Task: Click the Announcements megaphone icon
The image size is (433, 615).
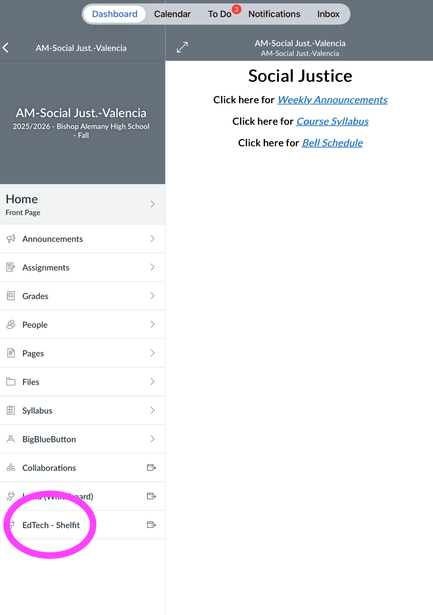Action: click(11, 239)
